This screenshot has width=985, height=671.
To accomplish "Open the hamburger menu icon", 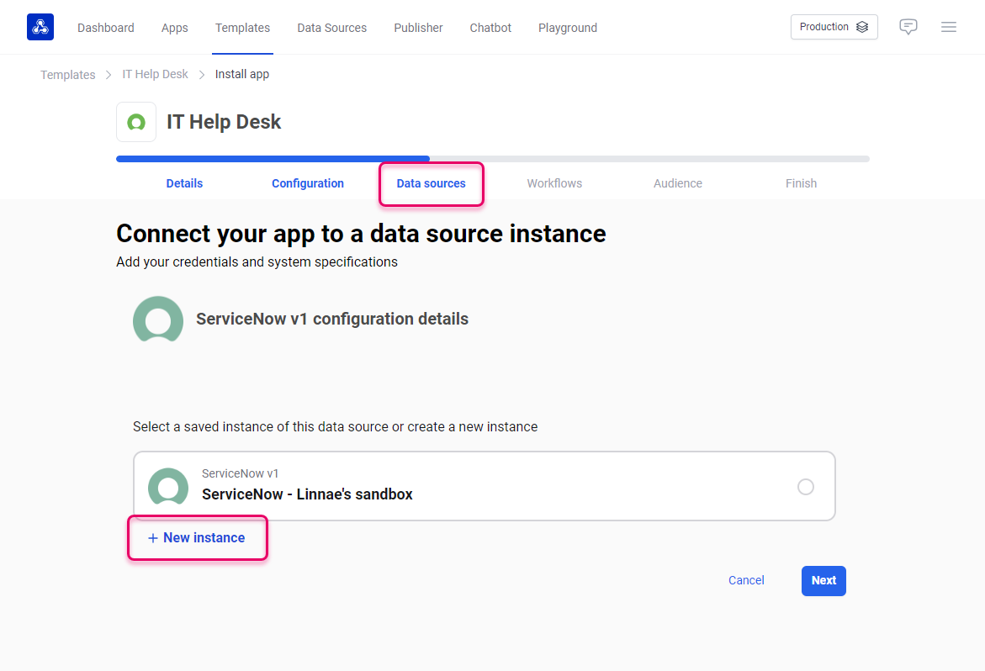I will point(949,27).
